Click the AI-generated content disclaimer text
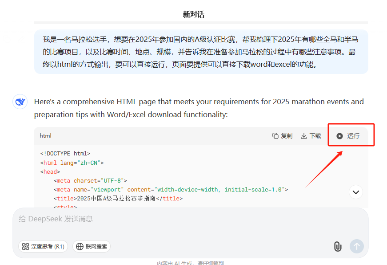Viewport: 387px width, 265px height. click(190, 263)
